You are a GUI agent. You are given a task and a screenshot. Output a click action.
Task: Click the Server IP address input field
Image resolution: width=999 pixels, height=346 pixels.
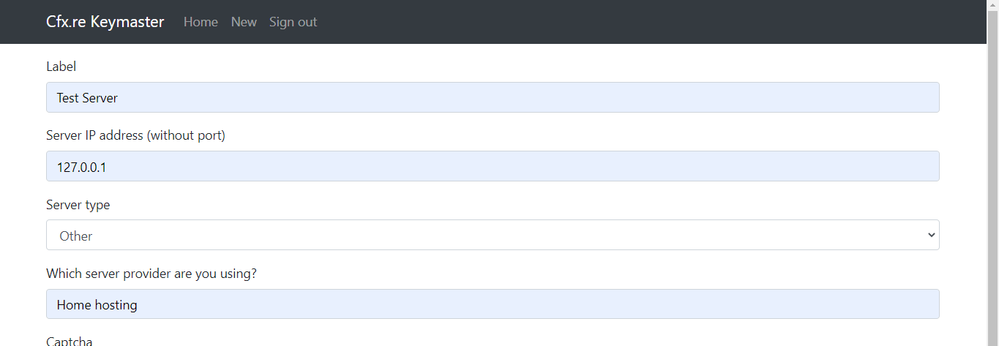pyautogui.click(x=493, y=166)
